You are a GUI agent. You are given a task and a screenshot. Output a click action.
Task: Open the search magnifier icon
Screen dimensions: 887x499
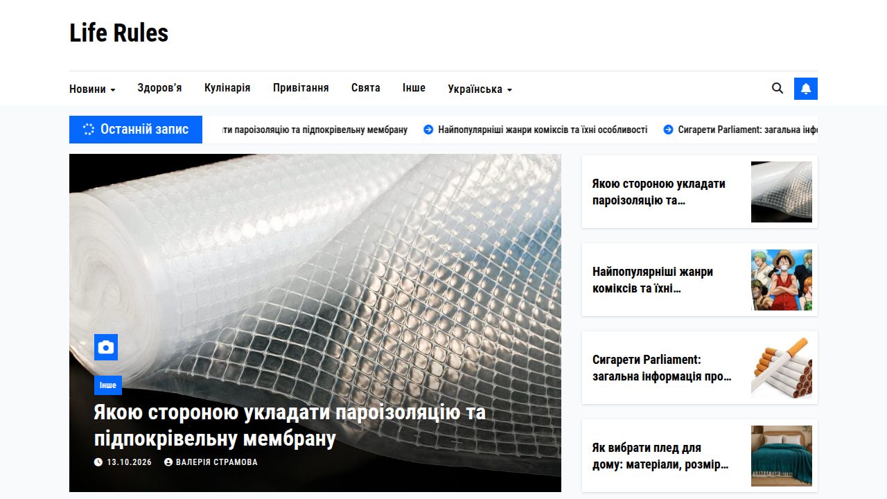[778, 88]
